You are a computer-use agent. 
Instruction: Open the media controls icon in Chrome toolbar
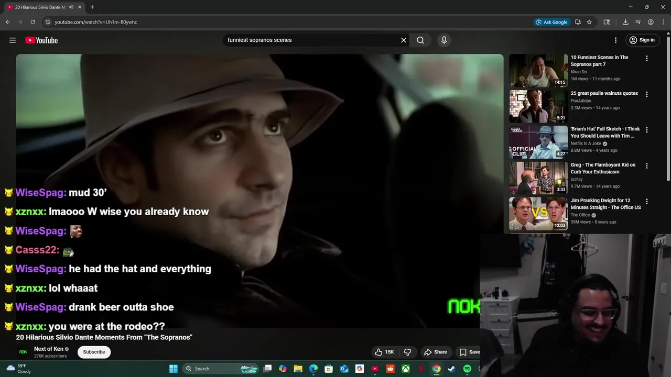(x=638, y=22)
